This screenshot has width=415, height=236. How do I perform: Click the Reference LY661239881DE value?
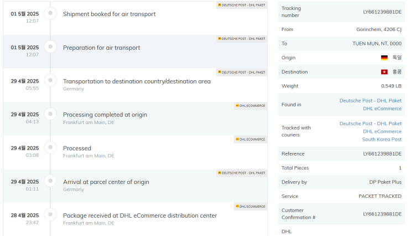click(x=382, y=154)
